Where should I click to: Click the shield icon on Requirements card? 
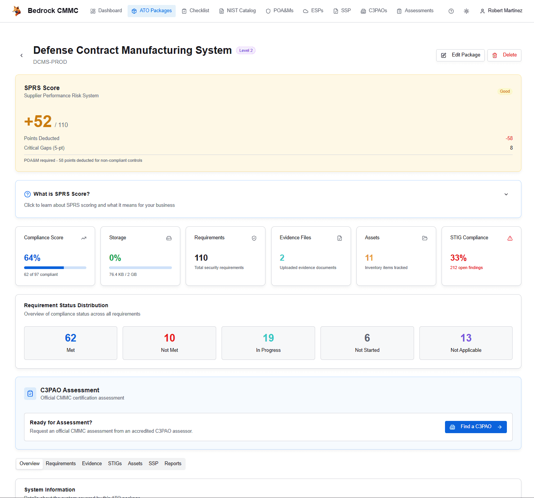(254, 238)
